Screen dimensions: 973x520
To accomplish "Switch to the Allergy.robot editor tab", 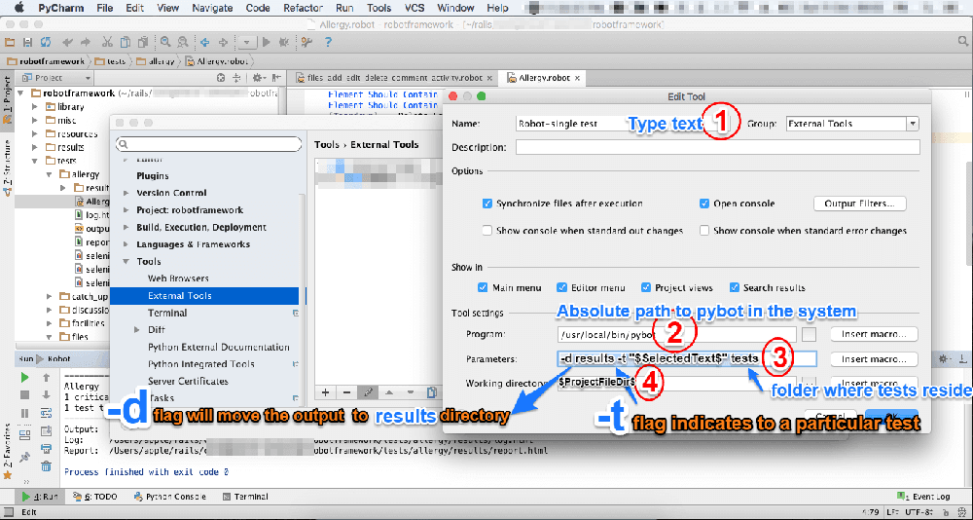I will click(x=543, y=78).
